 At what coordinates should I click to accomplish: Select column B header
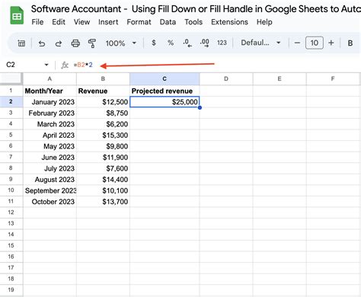(x=103, y=79)
